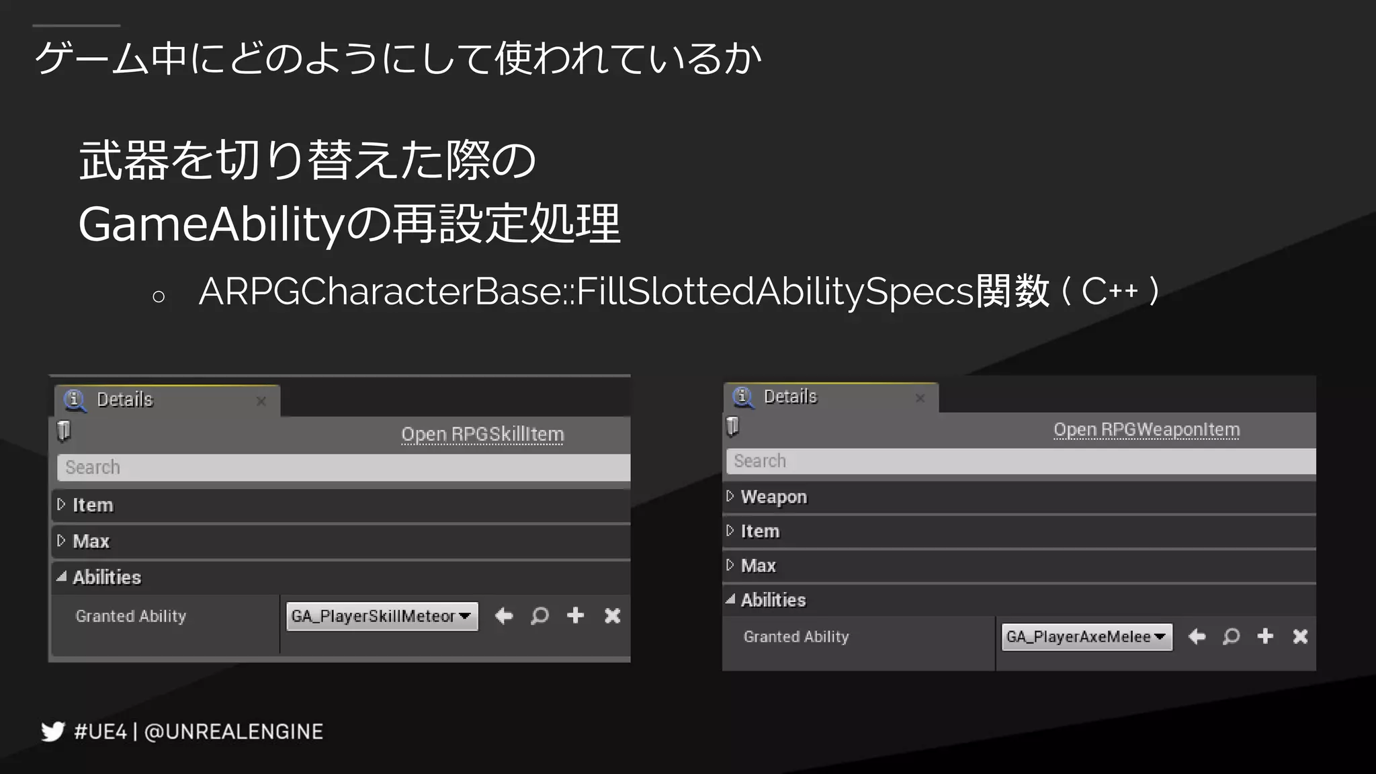Screen dimensions: 1376x774
Task: Select Details tab in RPGWeaponItem panel
Action: tap(830, 397)
